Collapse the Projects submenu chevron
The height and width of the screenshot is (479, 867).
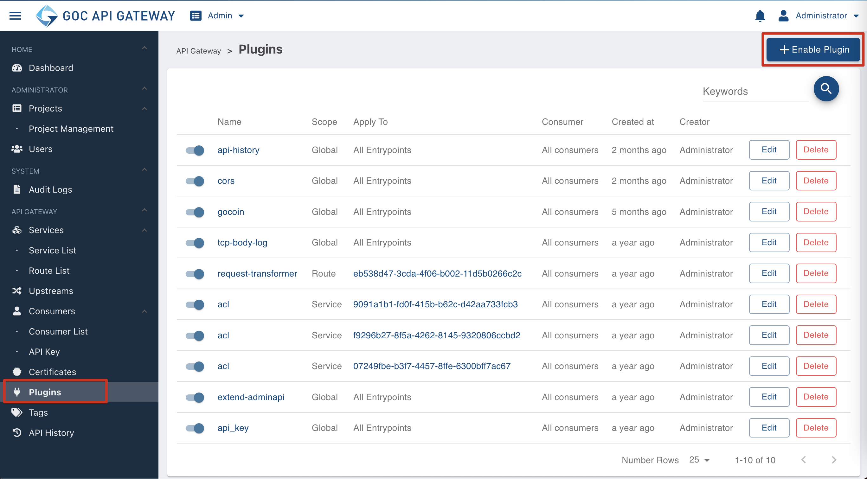[x=144, y=108]
